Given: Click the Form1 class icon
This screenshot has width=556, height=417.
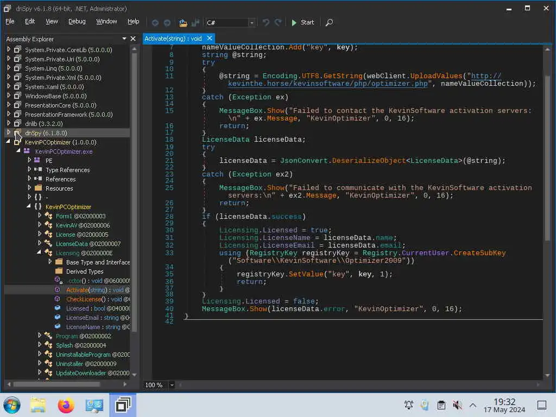Looking at the screenshot, I should pyautogui.click(x=48, y=216).
